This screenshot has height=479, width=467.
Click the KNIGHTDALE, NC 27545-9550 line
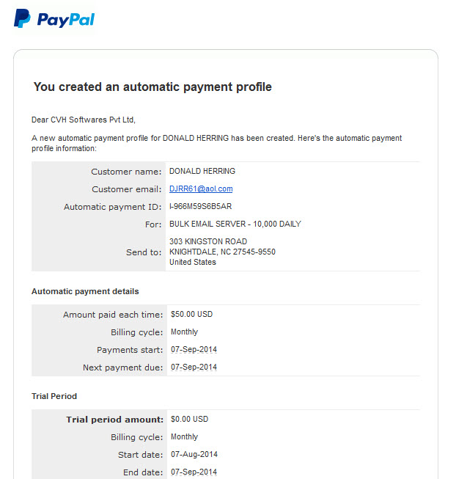pos(223,252)
